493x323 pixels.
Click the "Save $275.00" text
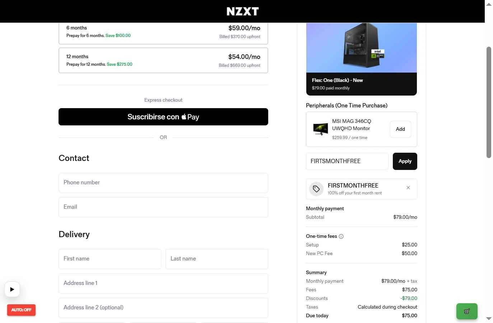tap(120, 64)
